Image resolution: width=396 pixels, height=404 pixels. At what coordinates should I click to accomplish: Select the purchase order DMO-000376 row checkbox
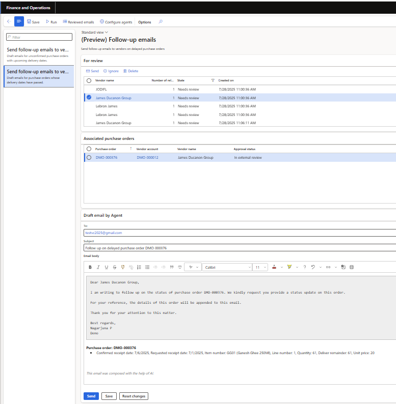pyautogui.click(x=89, y=158)
